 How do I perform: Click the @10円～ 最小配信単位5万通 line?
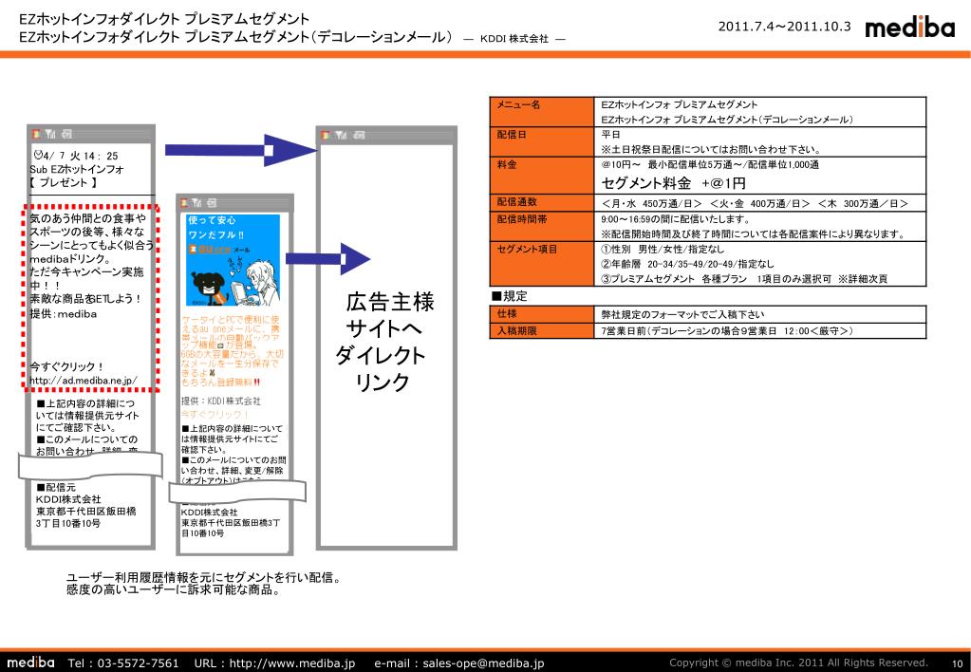tap(710, 165)
